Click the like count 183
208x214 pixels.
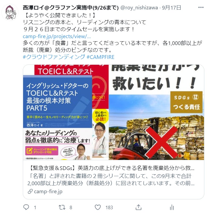coord(109,208)
